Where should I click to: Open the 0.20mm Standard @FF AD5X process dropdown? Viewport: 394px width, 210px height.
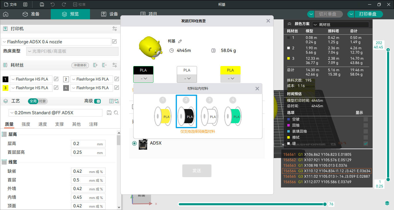[55, 113]
